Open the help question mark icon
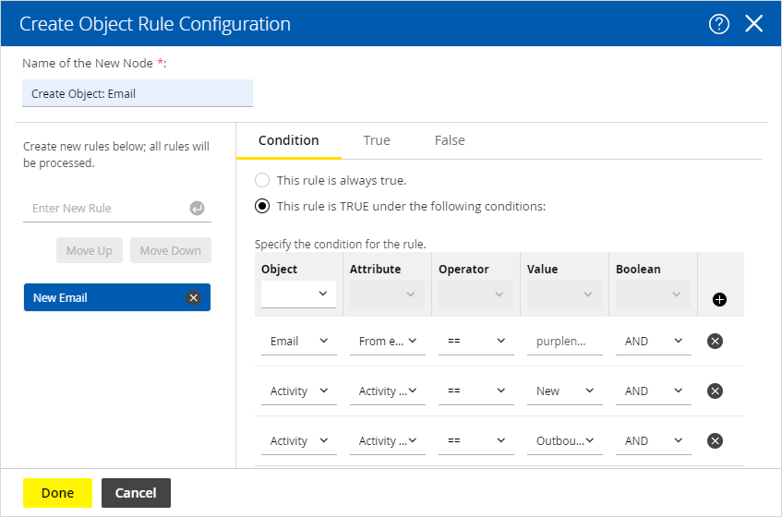This screenshot has height=517, width=782. pyautogui.click(x=718, y=24)
